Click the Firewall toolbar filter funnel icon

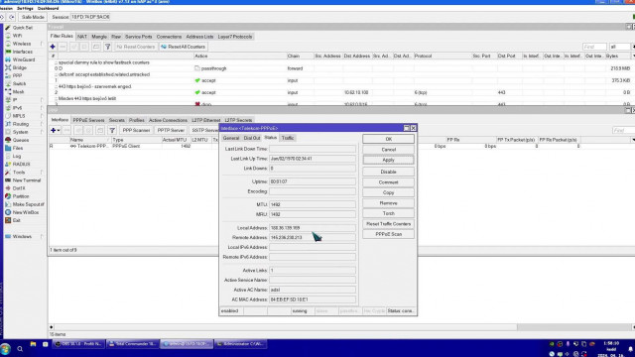pyautogui.click(x=108, y=47)
